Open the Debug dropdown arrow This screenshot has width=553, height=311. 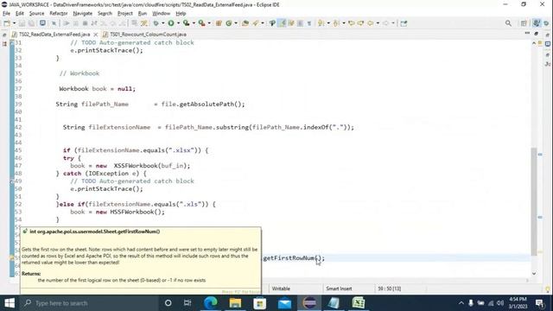tap(162, 23)
